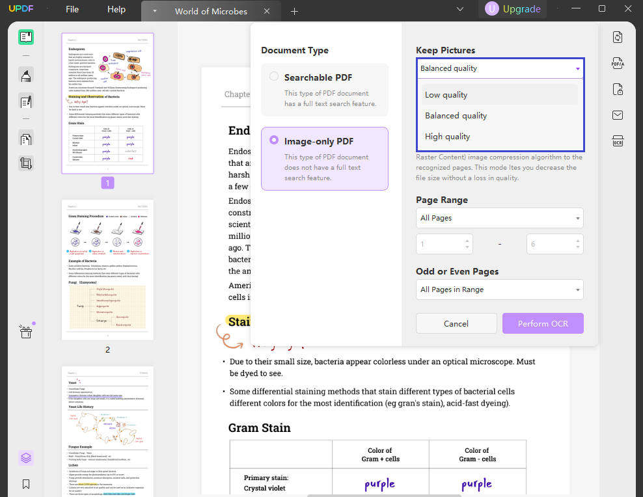Open the OCR tool on the right sidebar

pos(617,141)
